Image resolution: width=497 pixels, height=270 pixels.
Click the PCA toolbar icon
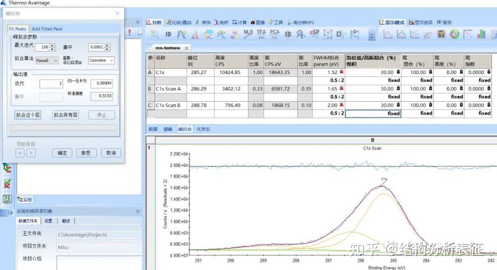[x=274, y=34]
